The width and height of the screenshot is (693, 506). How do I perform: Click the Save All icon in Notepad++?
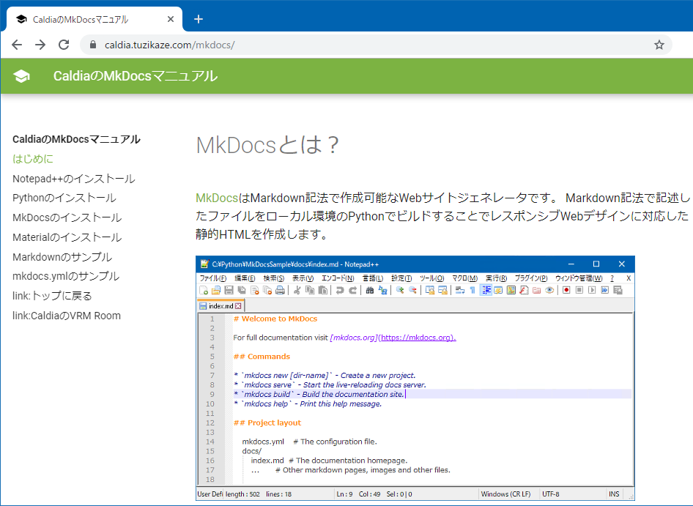241,290
